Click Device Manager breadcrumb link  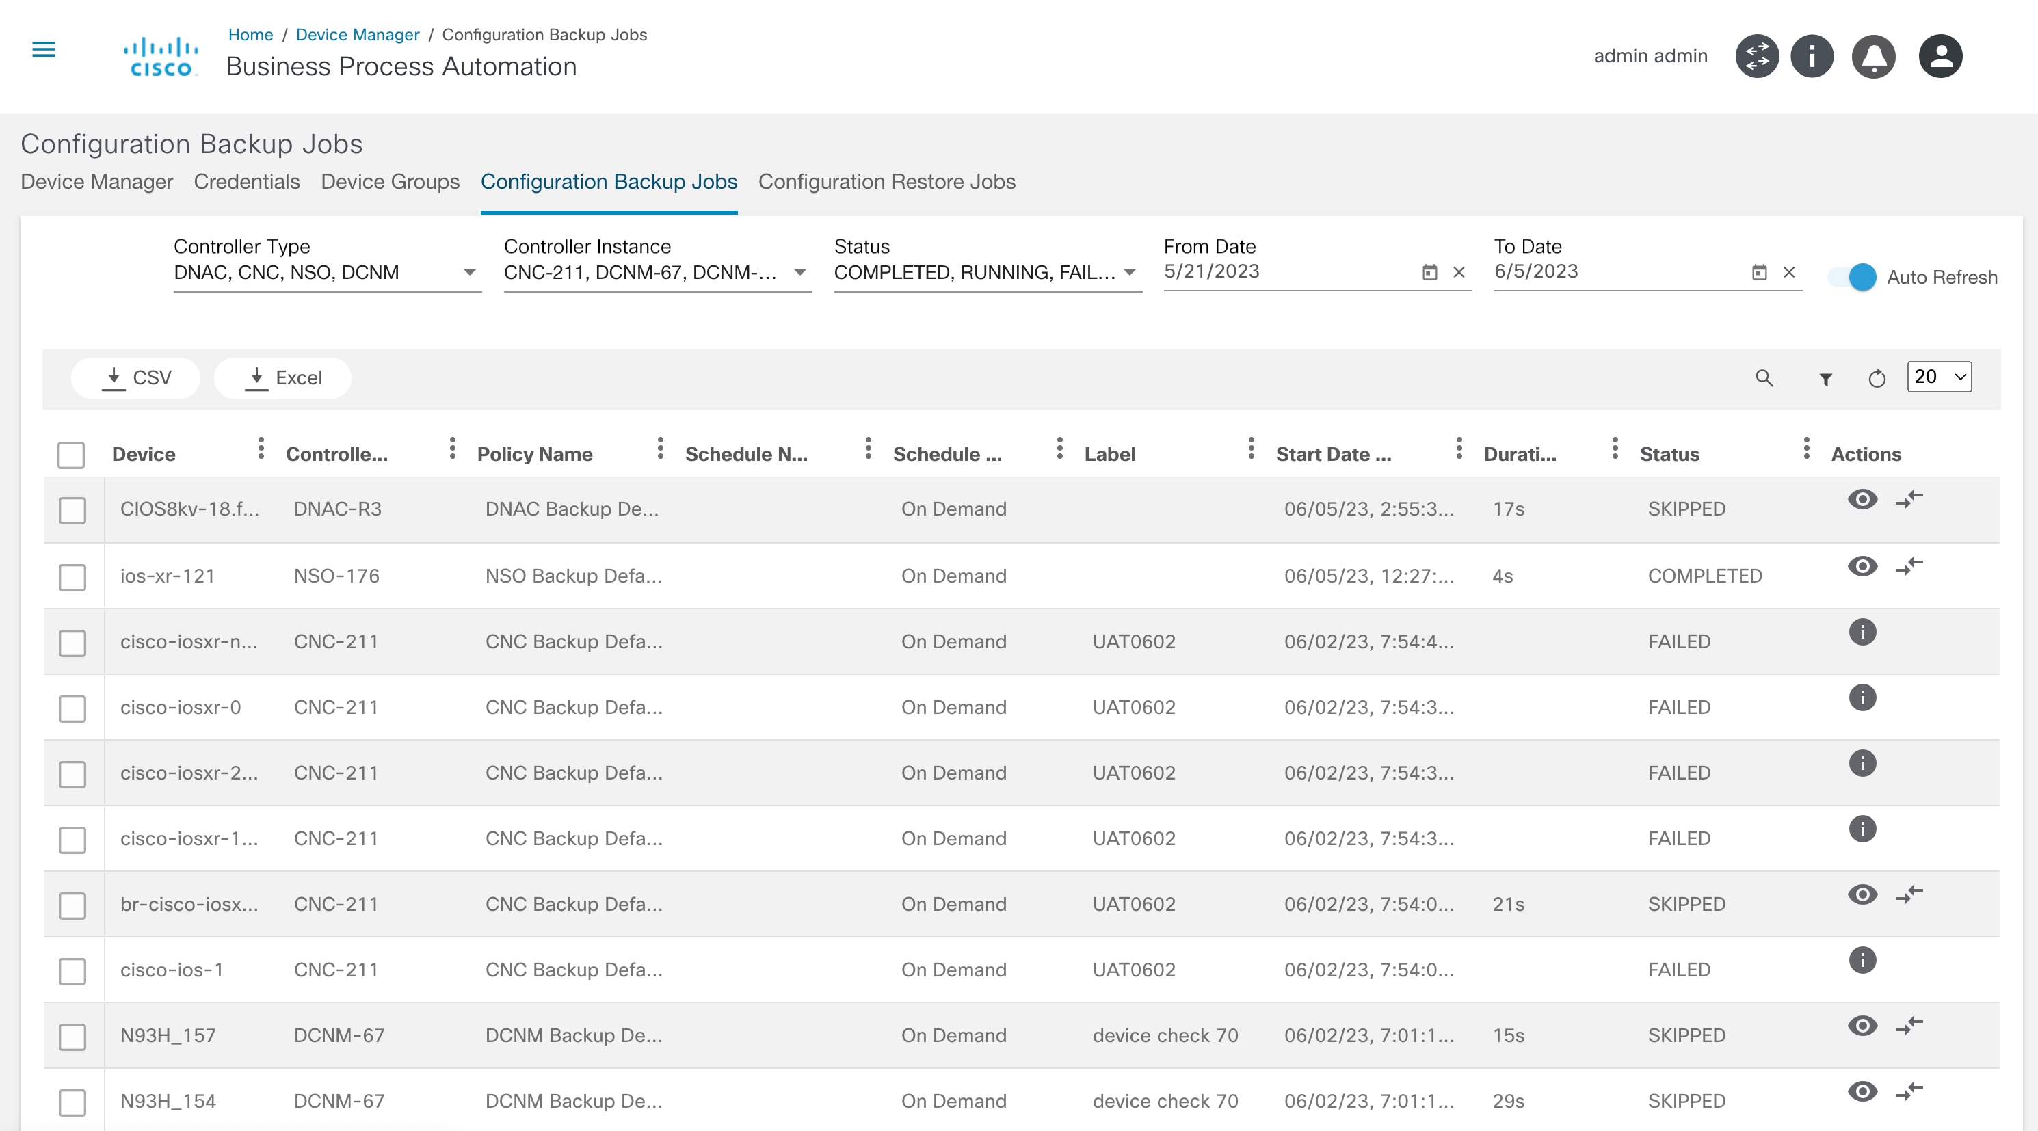coord(357,35)
